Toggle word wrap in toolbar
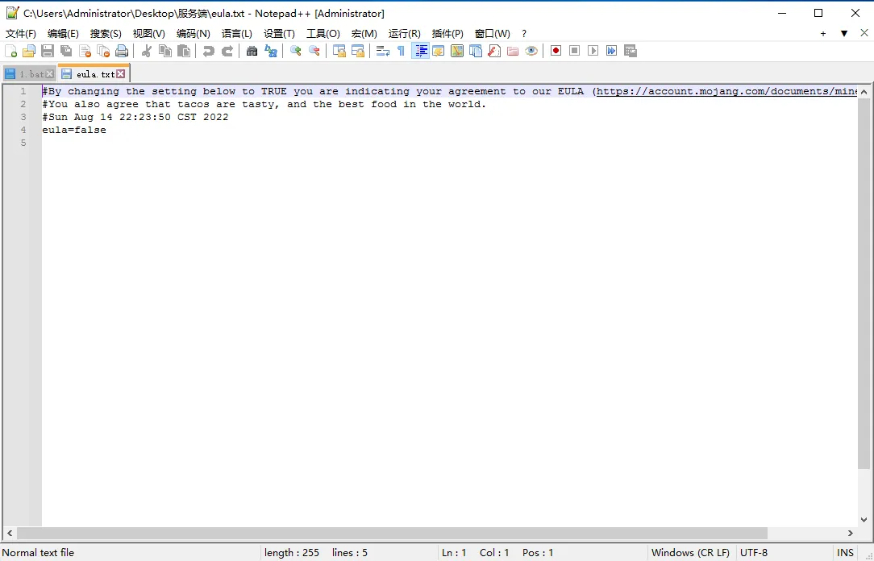 (383, 51)
